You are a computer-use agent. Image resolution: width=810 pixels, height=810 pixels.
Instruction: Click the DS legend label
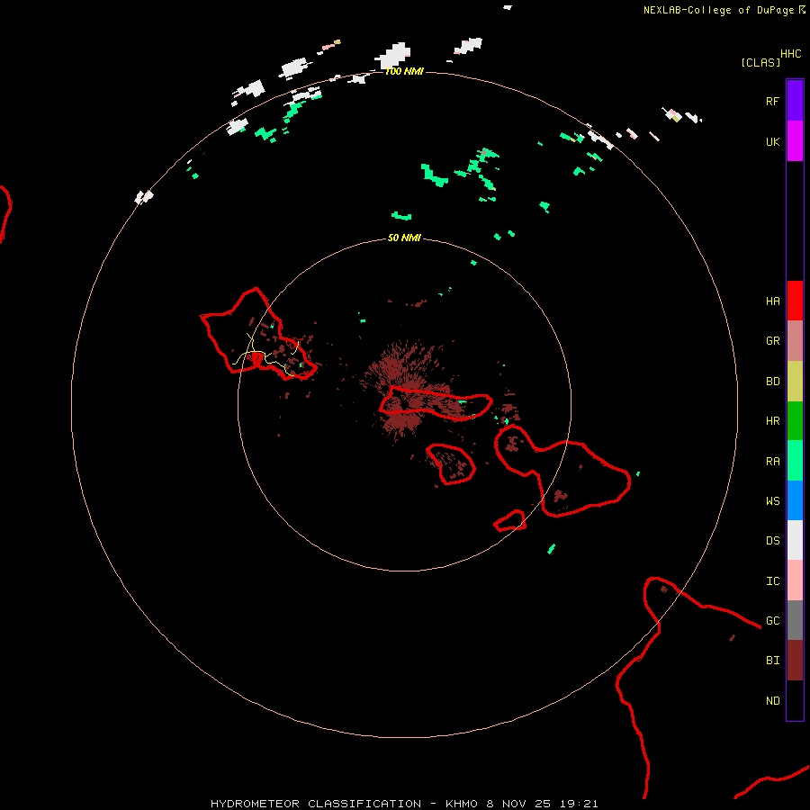point(772,541)
